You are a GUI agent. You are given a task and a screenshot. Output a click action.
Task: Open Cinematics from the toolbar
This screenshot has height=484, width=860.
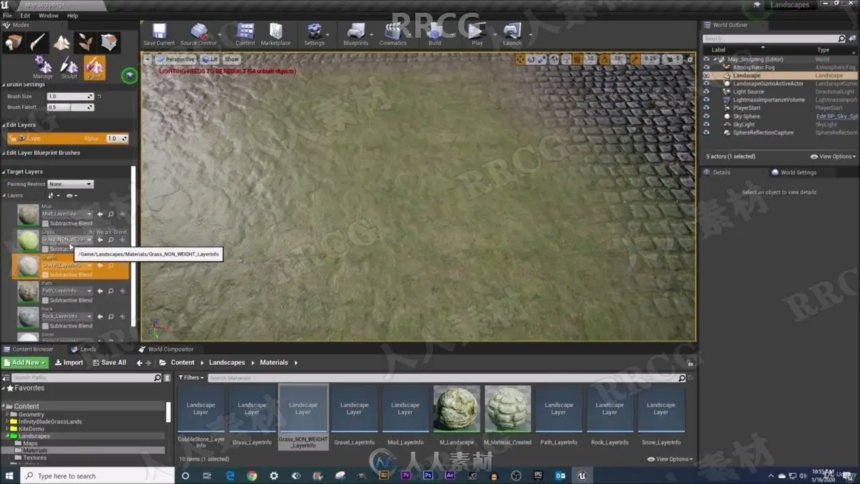[x=393, y=35]
